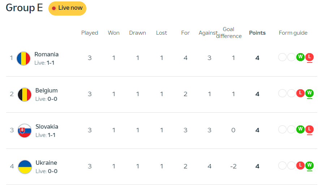Click the Romania flag icon

(x=24, y=58)
